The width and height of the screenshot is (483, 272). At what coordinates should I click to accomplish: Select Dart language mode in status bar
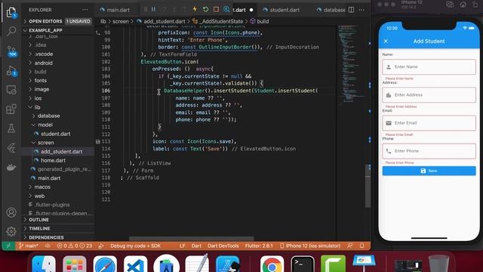coord(196,246)
